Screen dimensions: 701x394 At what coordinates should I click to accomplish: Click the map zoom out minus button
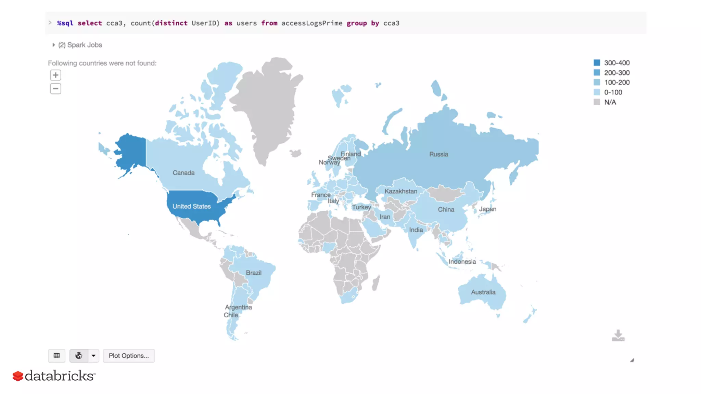pyautogui.click(x=55, y=89)
